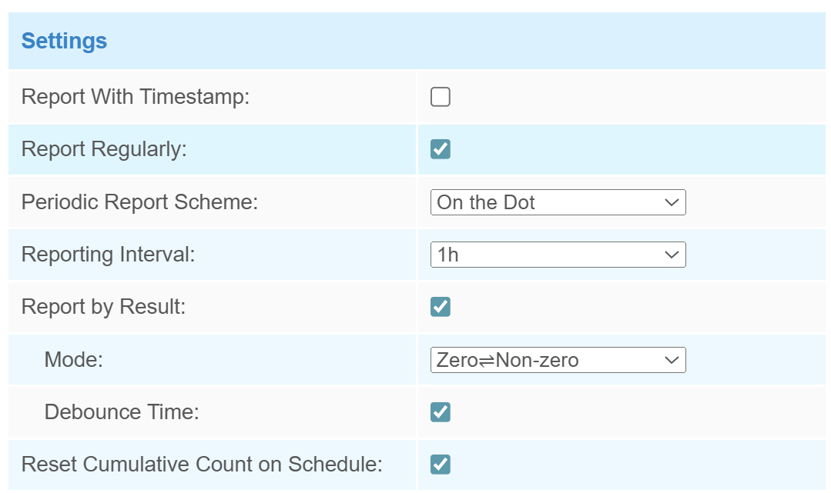Click the Report Regularly label text
Viewport: 831px width, 493px height.
click(x=104, y=149)
